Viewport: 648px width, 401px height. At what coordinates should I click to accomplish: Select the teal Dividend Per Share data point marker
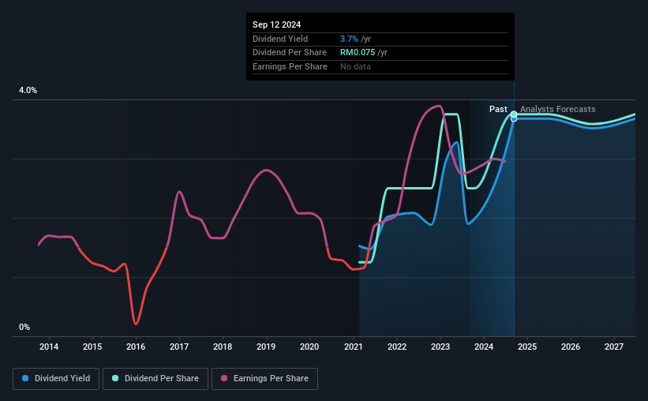pos(514,114)
